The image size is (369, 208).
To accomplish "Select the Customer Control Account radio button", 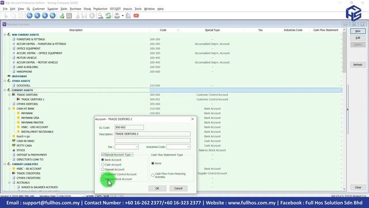I will pos(103,174).
